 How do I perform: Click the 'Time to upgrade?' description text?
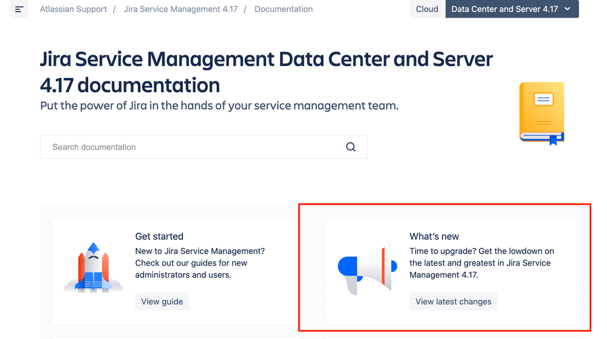482,263
